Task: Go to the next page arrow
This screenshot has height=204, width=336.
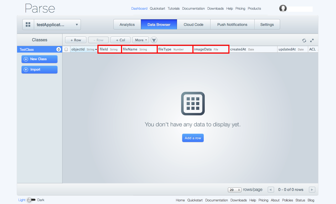Action: (312, 190)
